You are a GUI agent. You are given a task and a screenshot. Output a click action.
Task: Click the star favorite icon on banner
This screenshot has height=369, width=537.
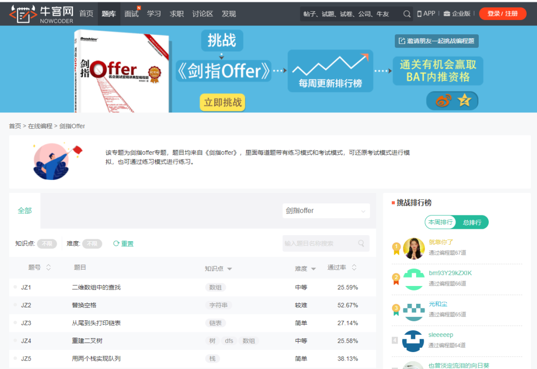(464, 100)
